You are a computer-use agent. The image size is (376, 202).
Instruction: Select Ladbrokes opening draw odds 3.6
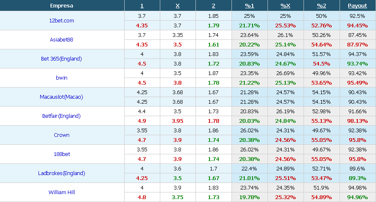(x=178, y=169)
